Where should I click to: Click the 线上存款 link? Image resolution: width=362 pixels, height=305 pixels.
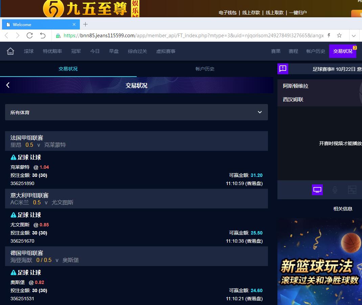click(251, 13)
